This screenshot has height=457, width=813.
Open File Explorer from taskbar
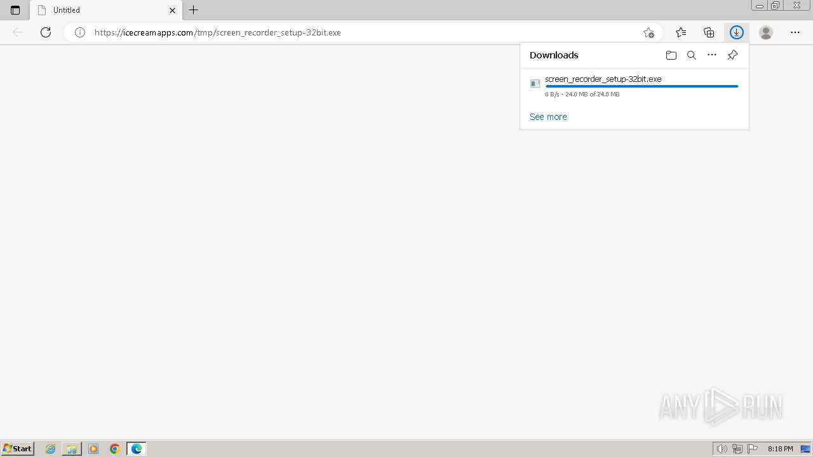(72, 449)
